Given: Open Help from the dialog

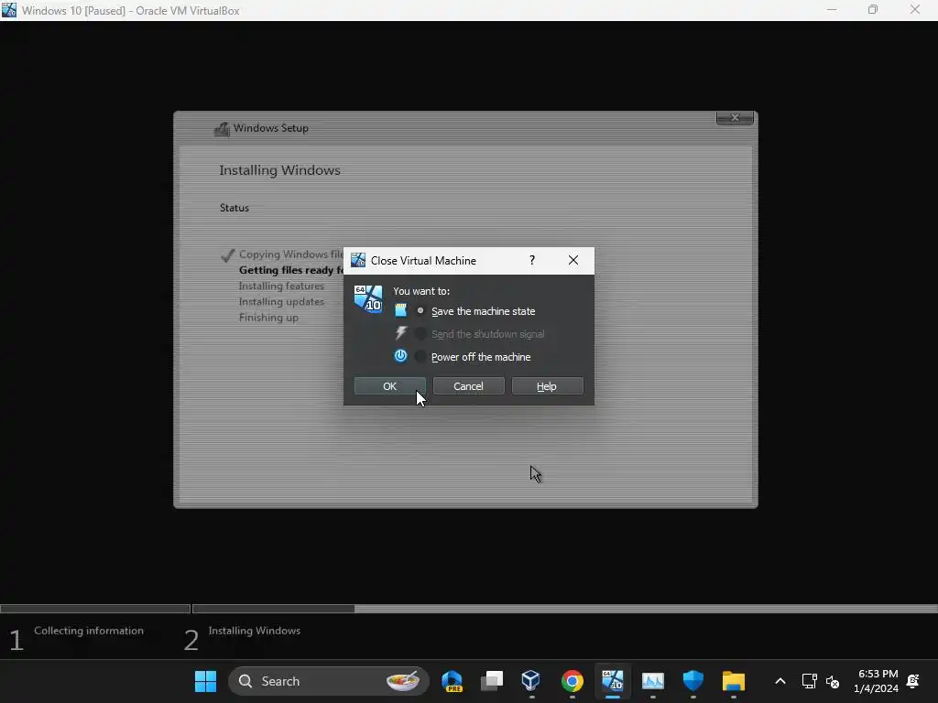Looking at the screenshot, I should (x=547, y=386).
